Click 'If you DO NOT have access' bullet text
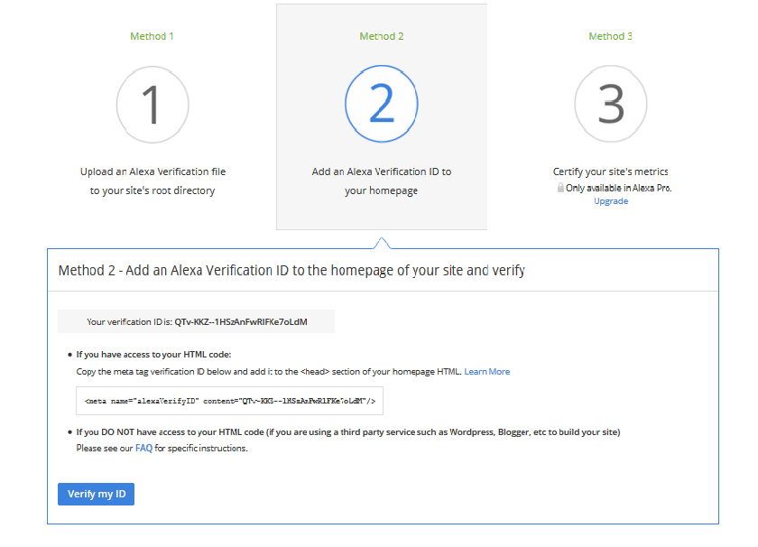 (x=348, y=431)
